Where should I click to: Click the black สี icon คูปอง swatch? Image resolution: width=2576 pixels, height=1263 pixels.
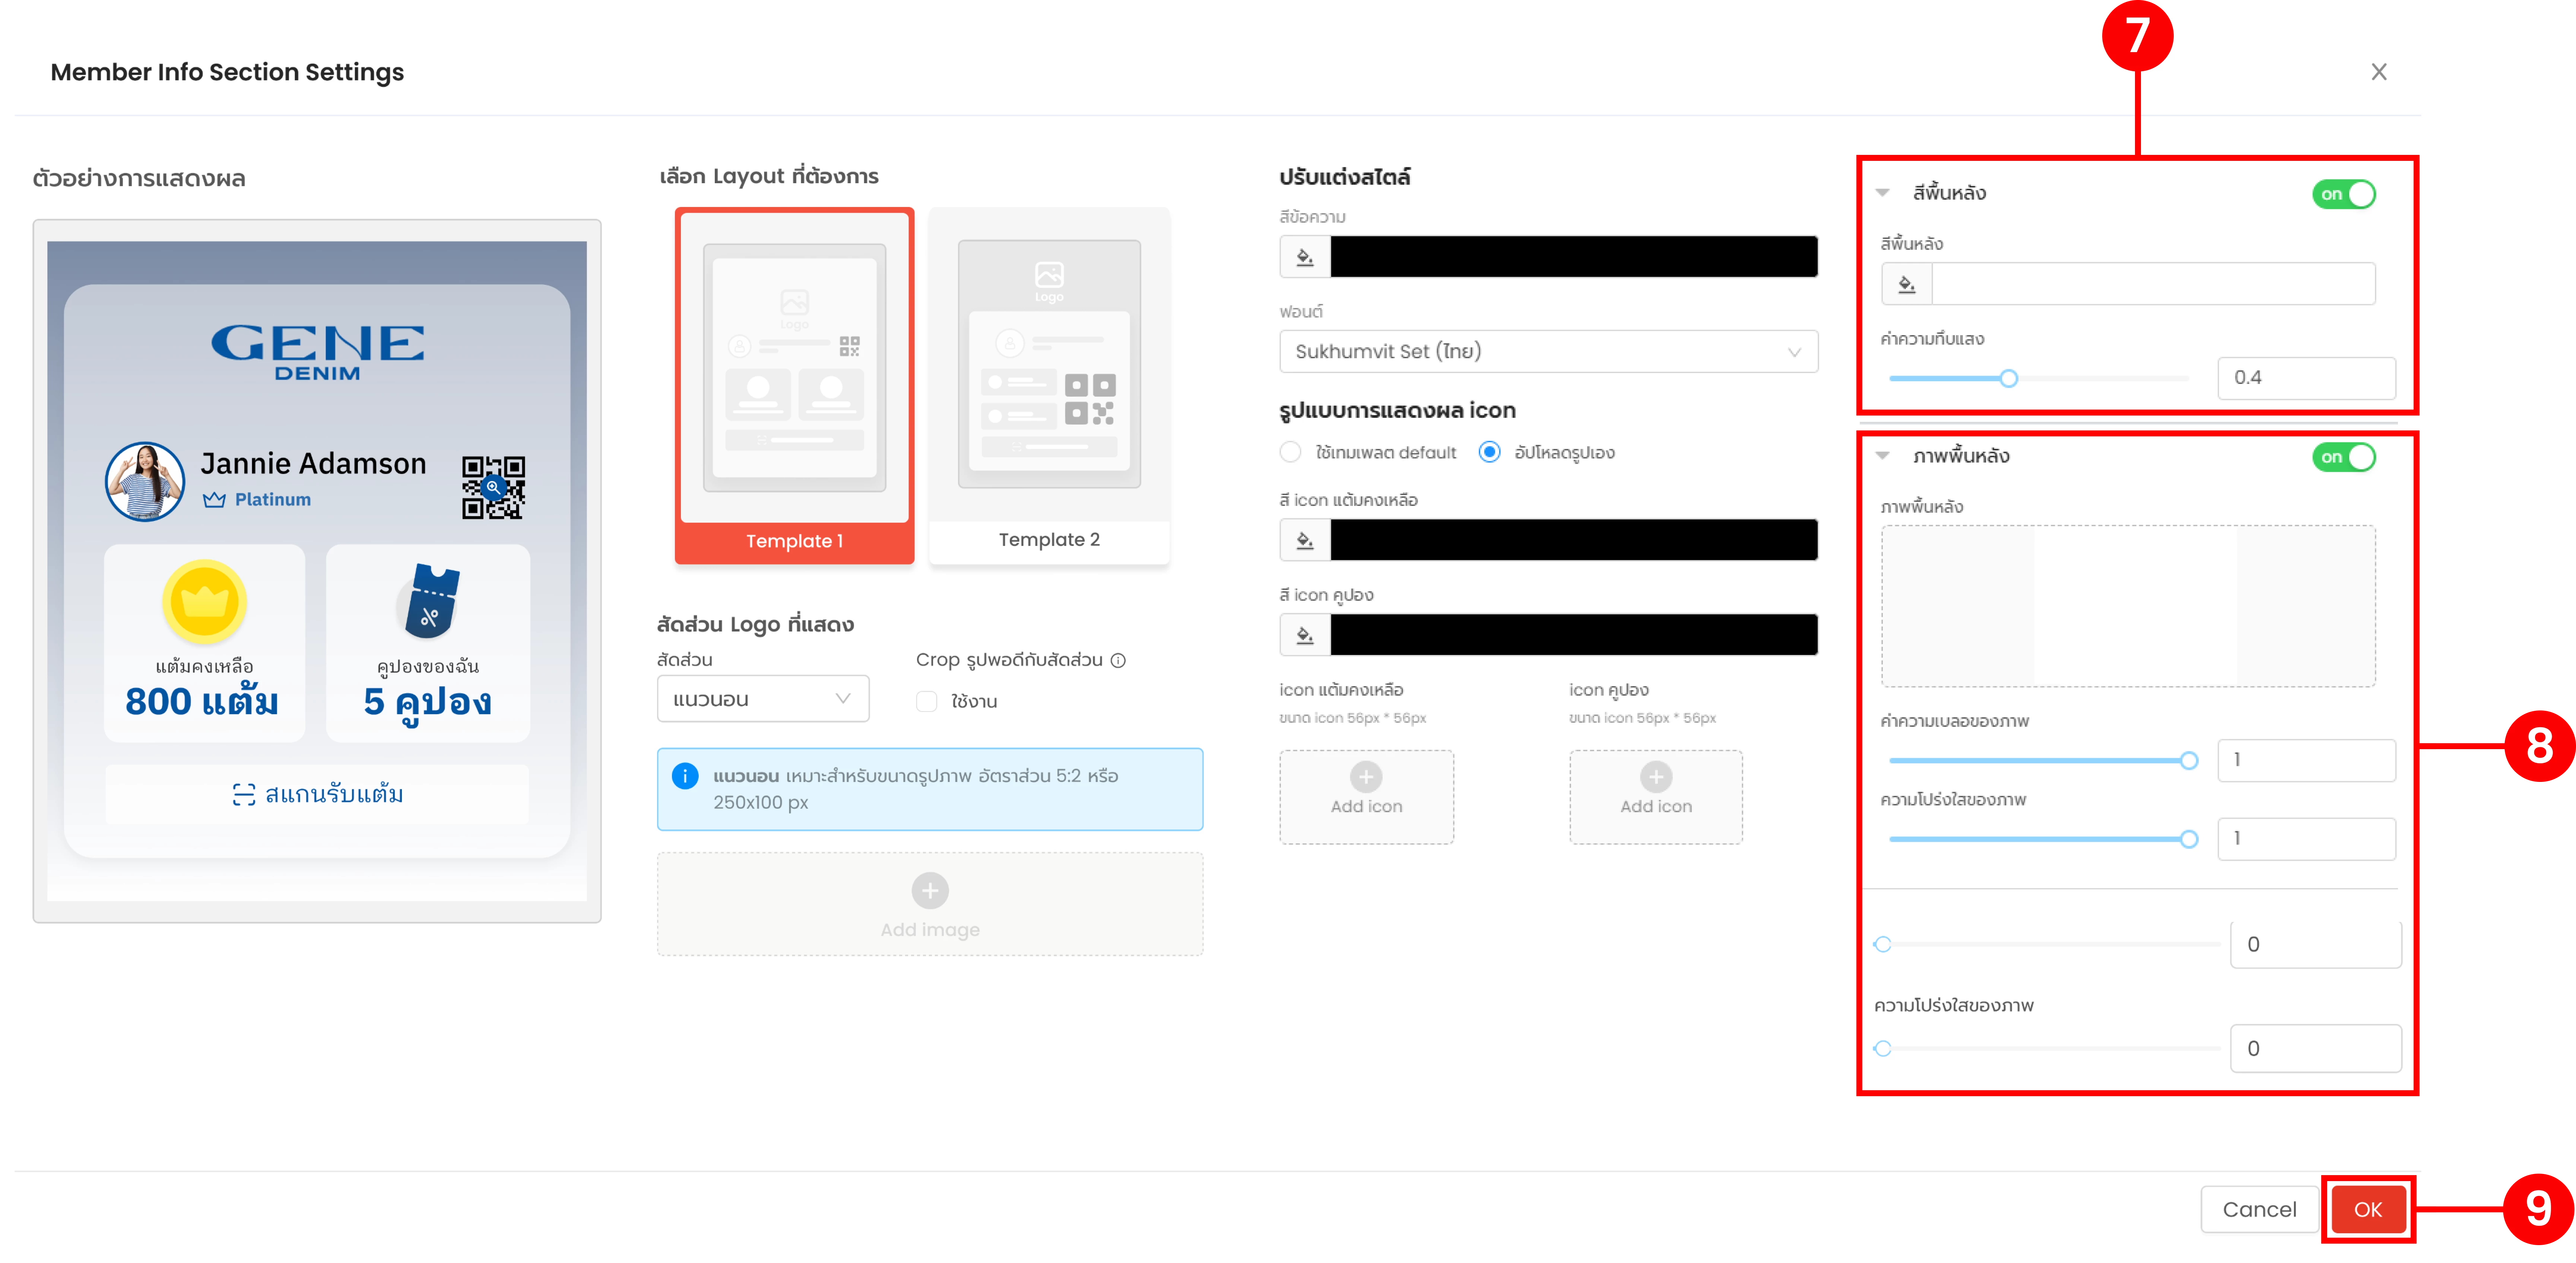1574,635
